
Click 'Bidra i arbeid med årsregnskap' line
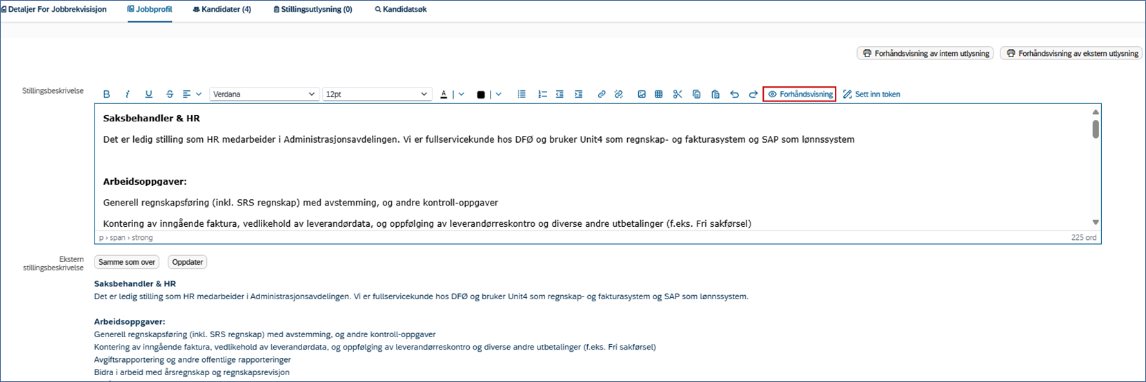192,372
